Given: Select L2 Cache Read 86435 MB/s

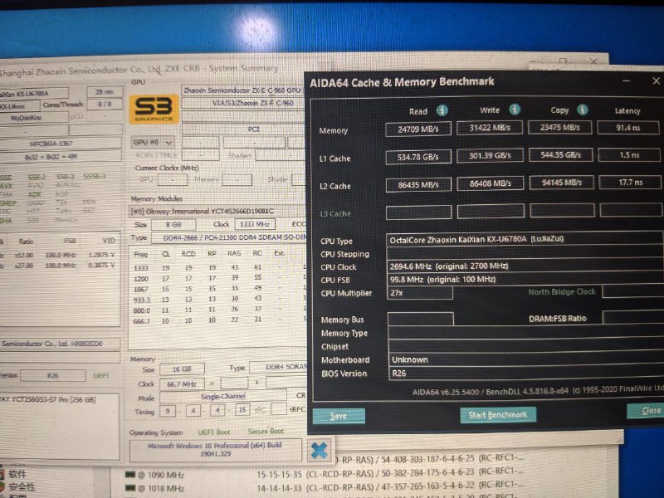Looking at the screenshot, I should pos(418,185).
